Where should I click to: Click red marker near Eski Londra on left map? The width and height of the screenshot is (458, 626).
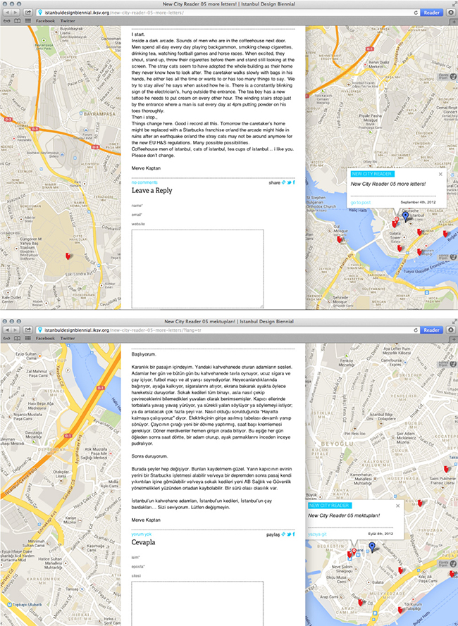click(68, 256)
